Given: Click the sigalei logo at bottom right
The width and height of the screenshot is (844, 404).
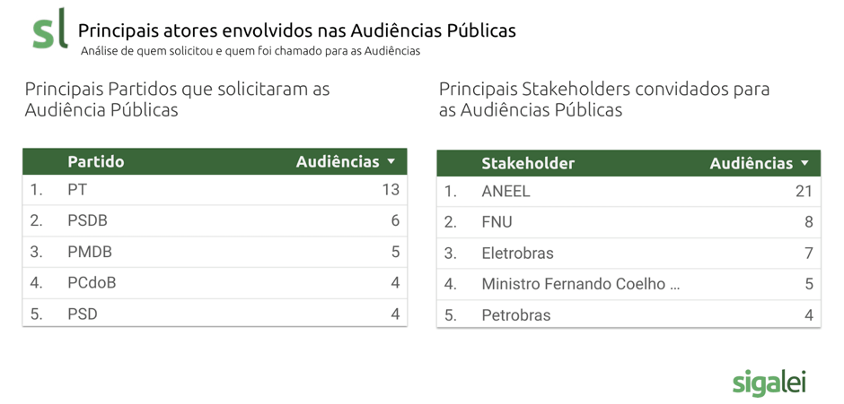Looking at the screenshot, I should pyautogui.click(x=769, y=381).
